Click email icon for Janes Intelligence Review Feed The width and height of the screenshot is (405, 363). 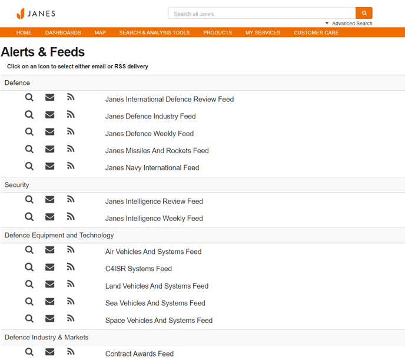tap(50, 199)
